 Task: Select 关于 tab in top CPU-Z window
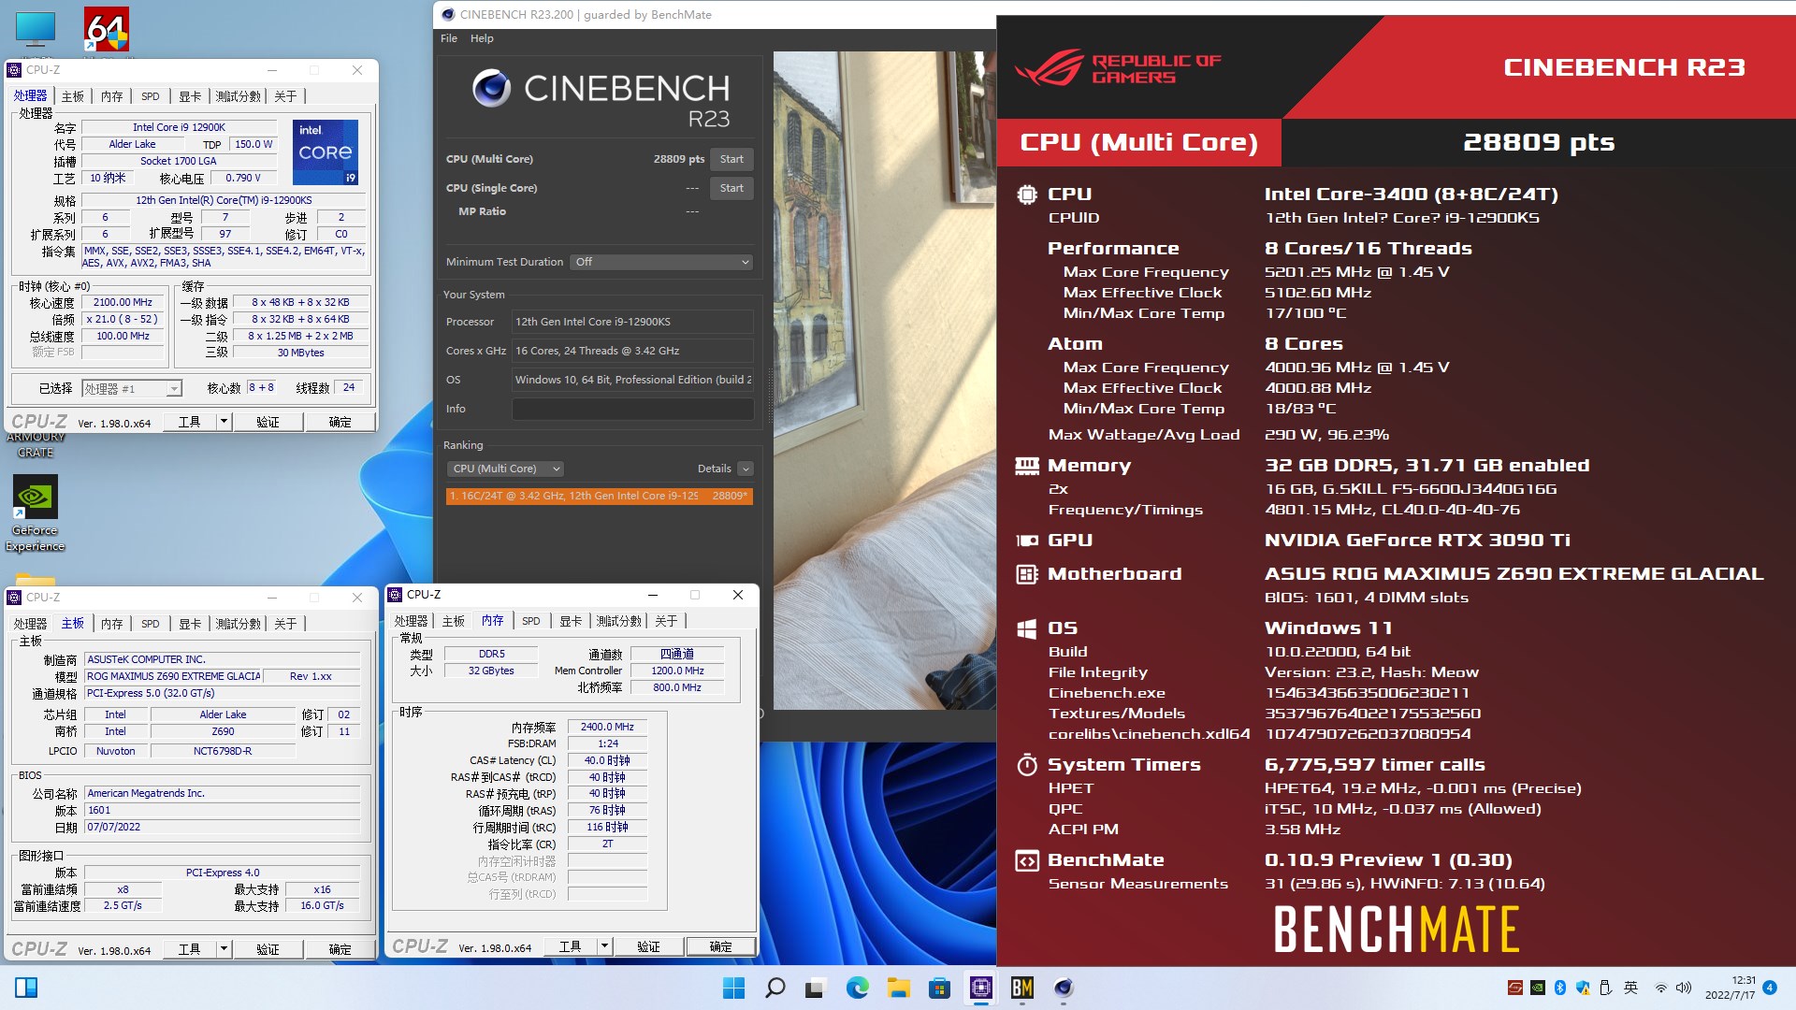285,96
